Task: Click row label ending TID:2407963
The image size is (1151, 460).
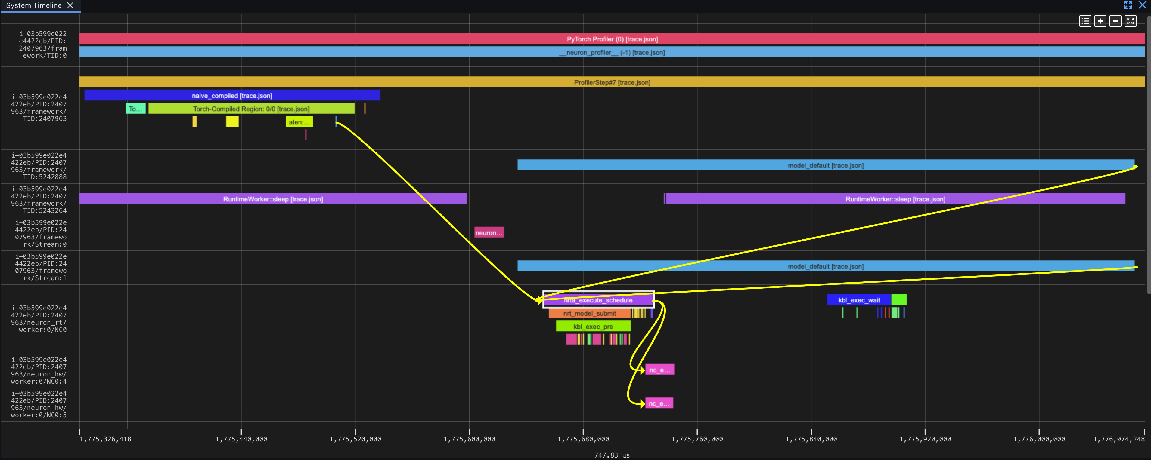Action: [39, 108]
